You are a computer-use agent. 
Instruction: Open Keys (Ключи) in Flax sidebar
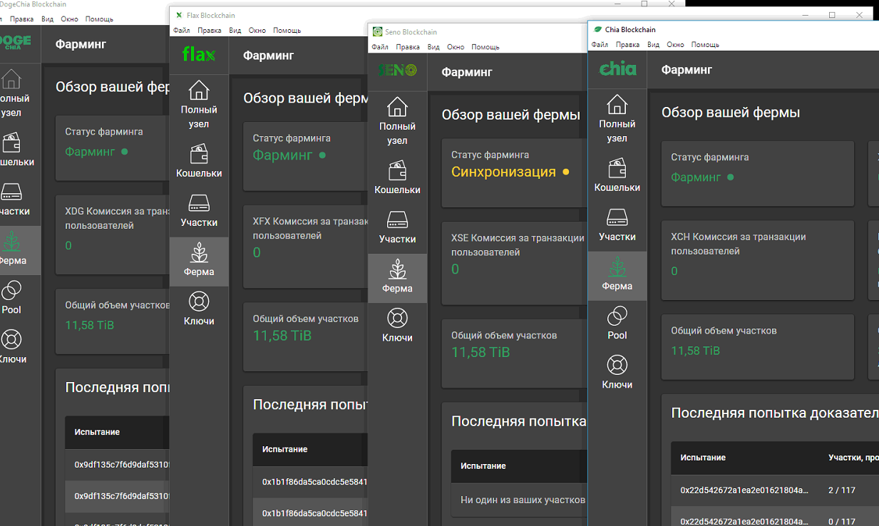pyautogui.click(x=199, y=310)
